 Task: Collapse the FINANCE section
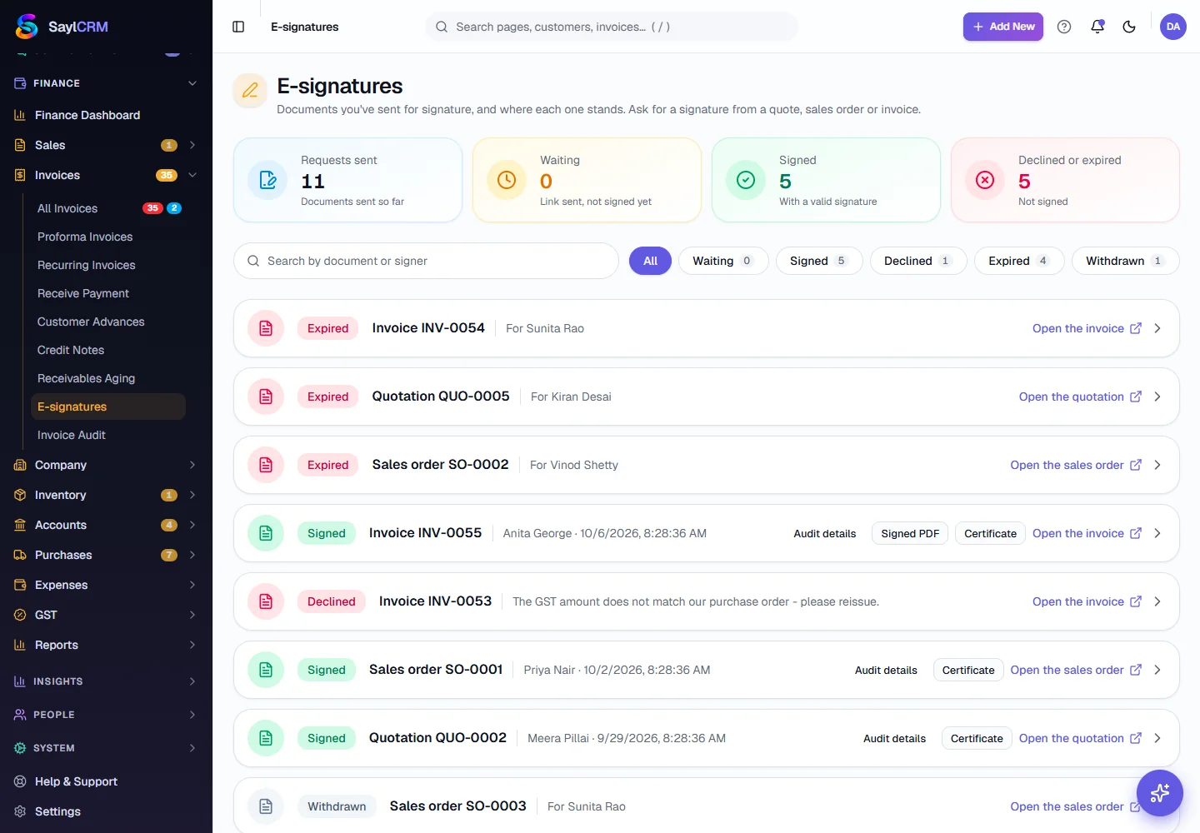[x=192, y=83]
